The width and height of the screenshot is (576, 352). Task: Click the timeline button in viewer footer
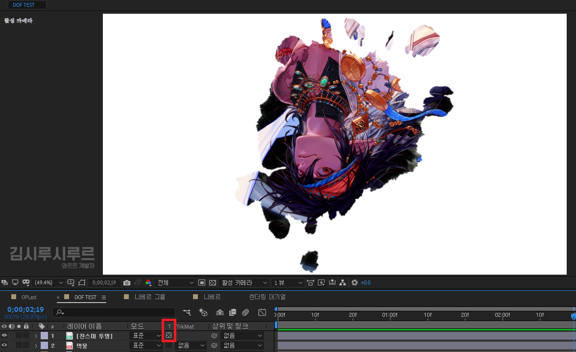click(x=332, y=282)
